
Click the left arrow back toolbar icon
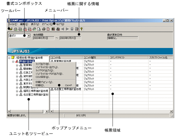[x=63, y=29]
